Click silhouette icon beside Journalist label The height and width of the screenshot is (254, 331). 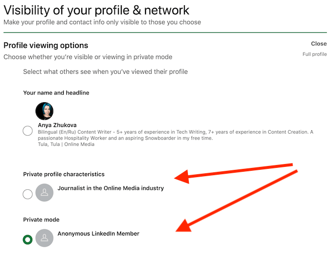click(x=44, y=193)
